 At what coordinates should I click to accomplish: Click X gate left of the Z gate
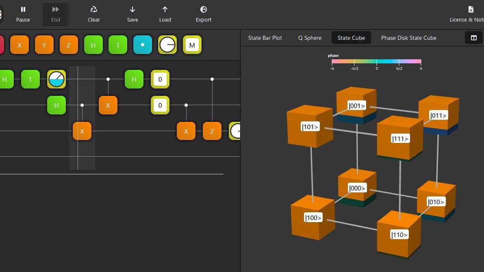[186, 131]
